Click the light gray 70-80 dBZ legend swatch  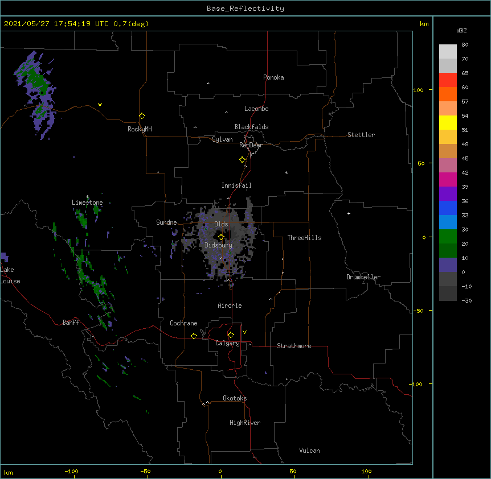448,52
